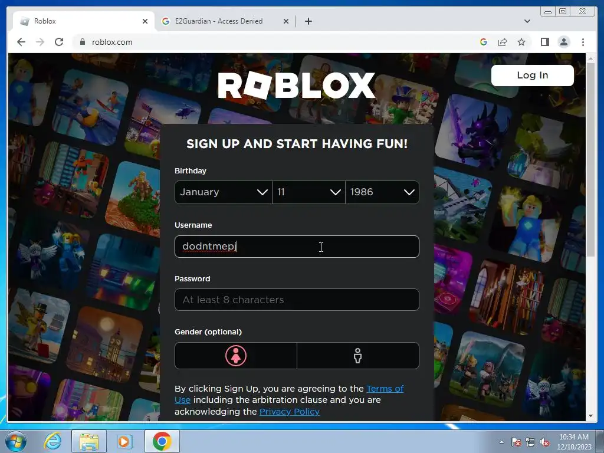
Task: Click the page scrollbar thumb
Action: (x=590, y=159)
